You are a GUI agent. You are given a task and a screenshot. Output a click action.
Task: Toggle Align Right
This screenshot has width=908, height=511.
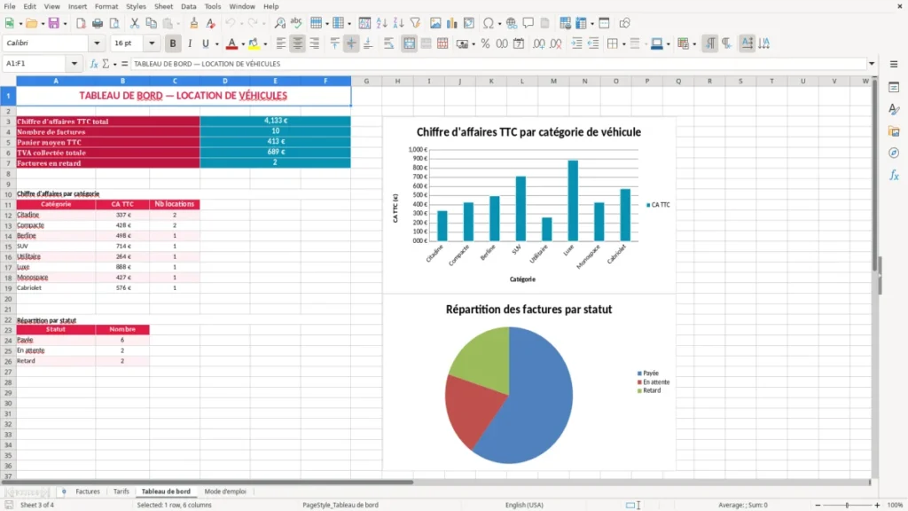(315, 43)
